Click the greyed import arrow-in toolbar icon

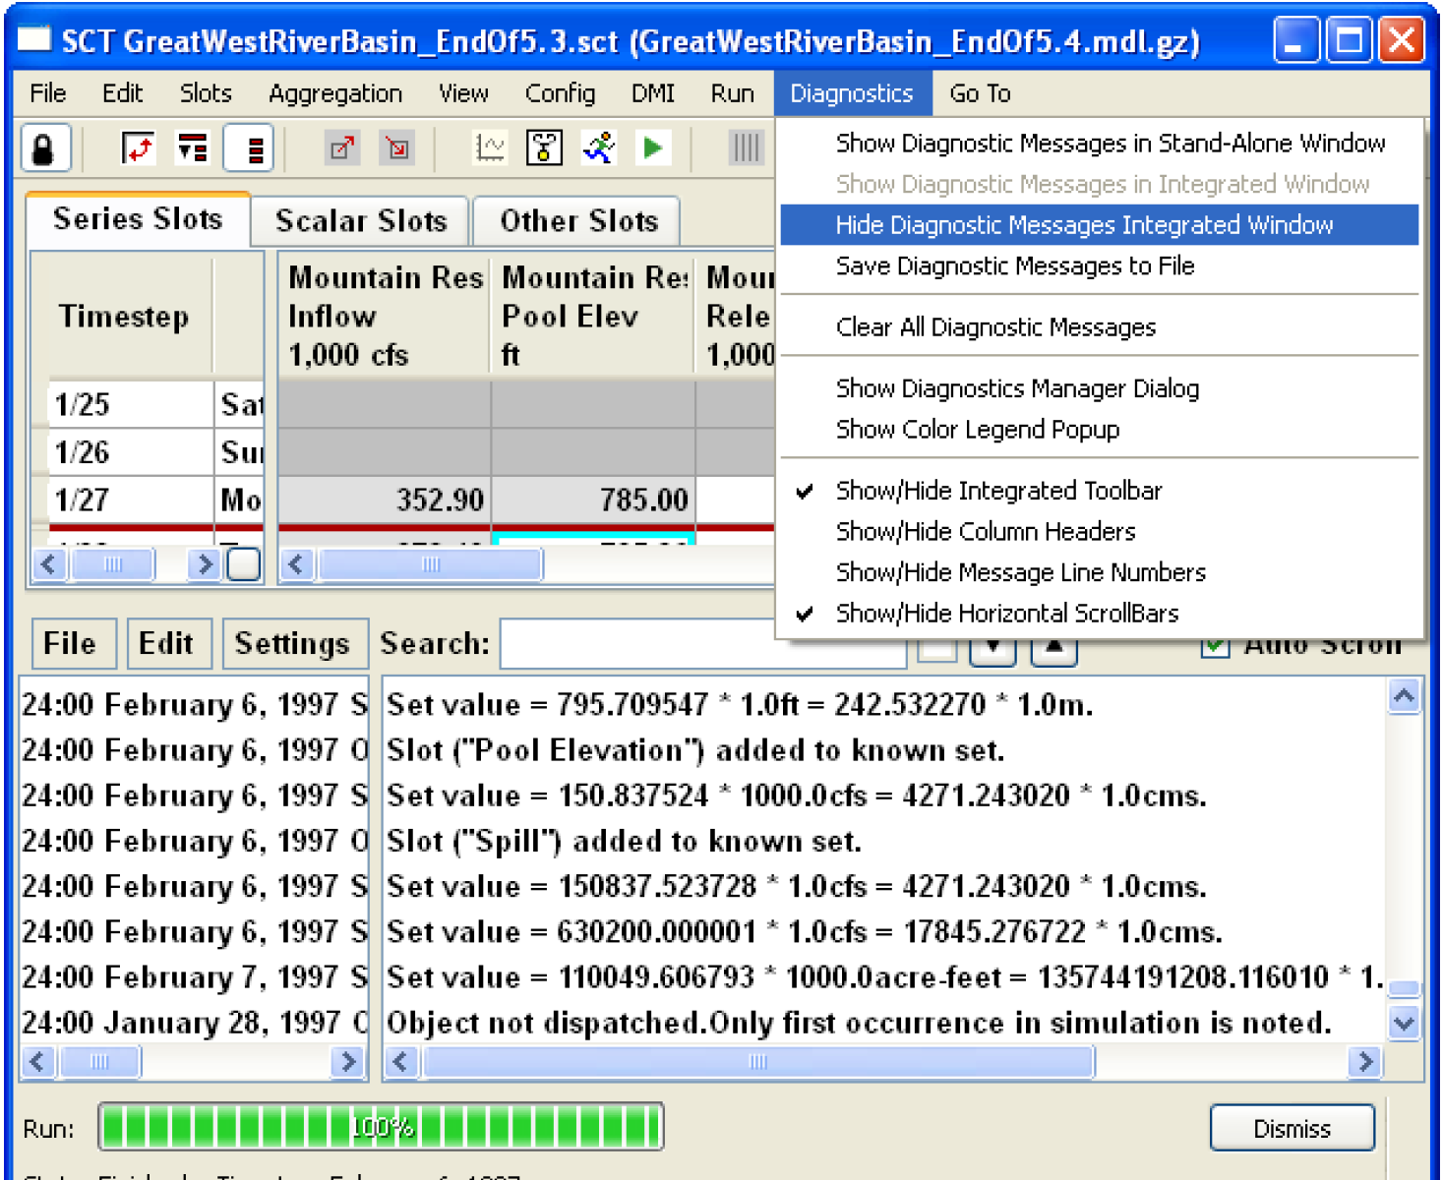(397, 149)
